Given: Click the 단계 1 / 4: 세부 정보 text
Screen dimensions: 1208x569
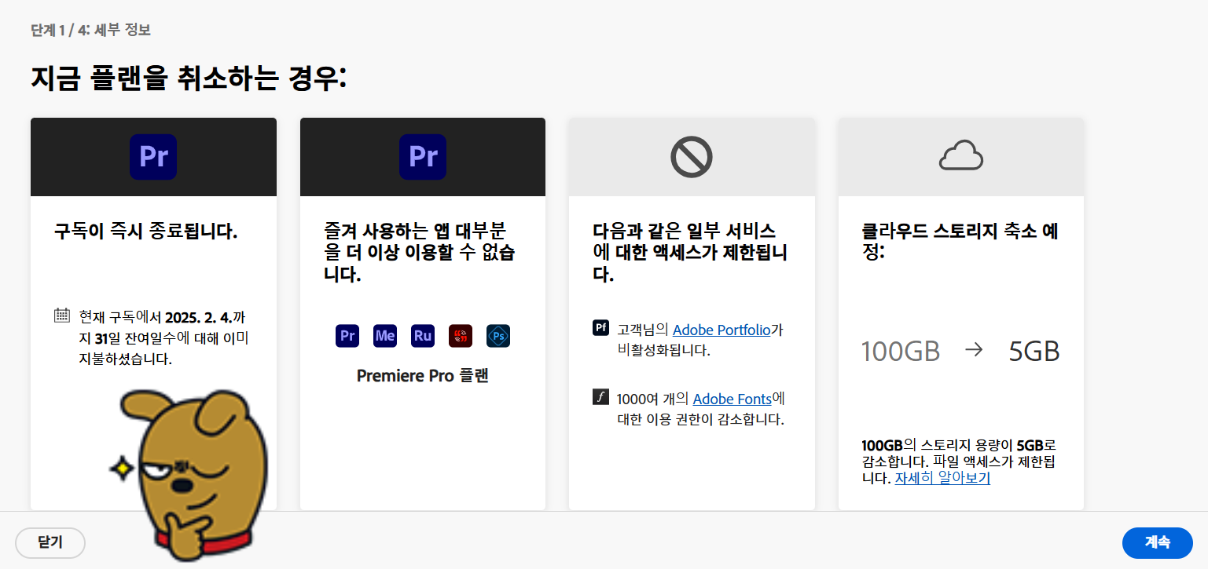Looking at the screenshot, I should click(90, 31).
